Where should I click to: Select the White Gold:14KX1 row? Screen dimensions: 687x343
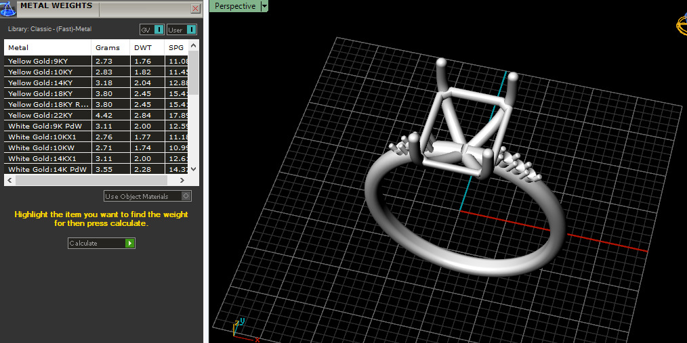96,159
